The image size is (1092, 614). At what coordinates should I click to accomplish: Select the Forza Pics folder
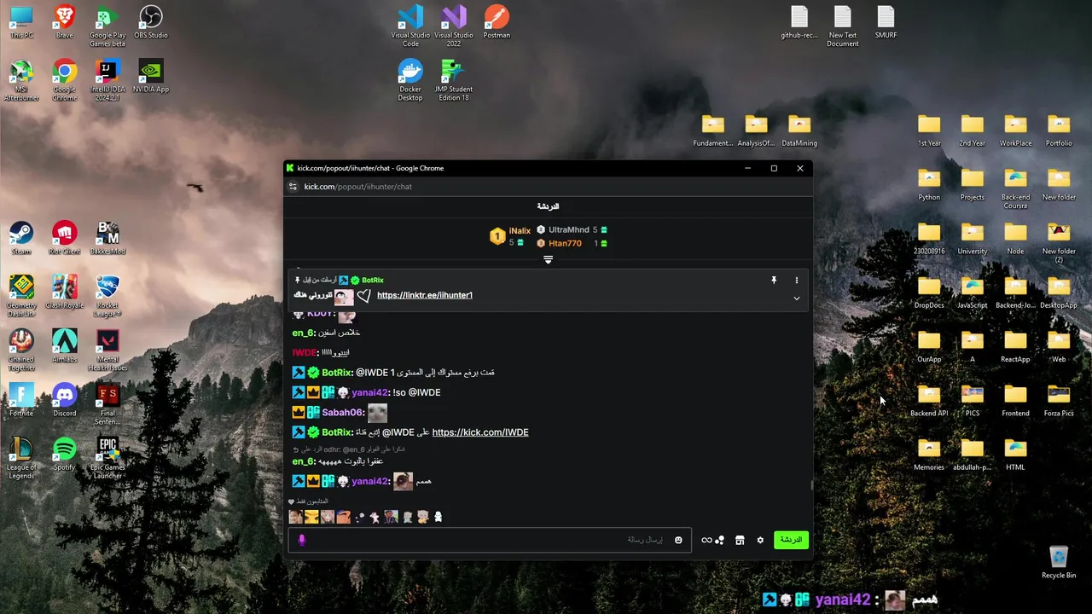1059,400
